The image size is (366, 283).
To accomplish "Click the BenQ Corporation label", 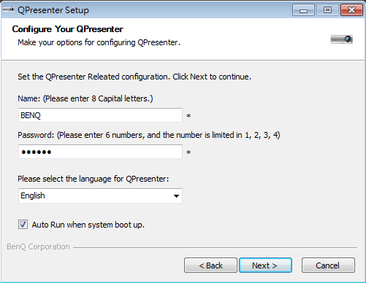I will 38,247.
